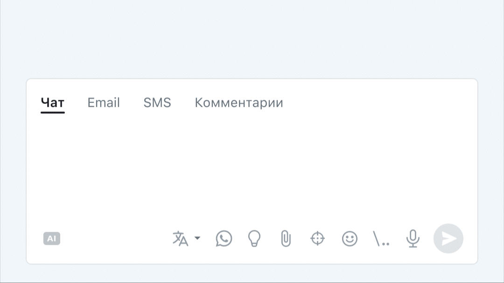Switch to the Email tab
The width and height of the screenshot is (504, 283).
pyautogui.click(x=103, y=103)
